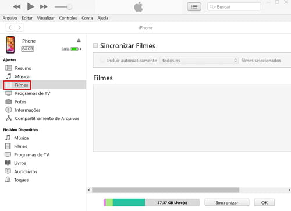Click the Filmes list area box
The image size is (291, 211).
point(192,118)
